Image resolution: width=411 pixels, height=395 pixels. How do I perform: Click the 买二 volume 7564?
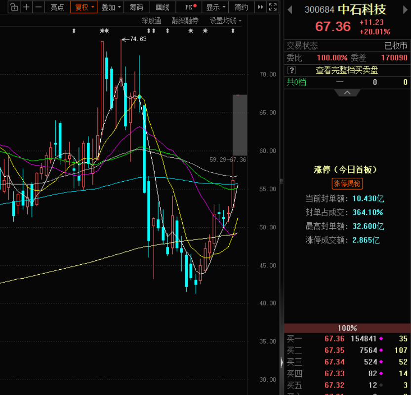click(369, 350)
